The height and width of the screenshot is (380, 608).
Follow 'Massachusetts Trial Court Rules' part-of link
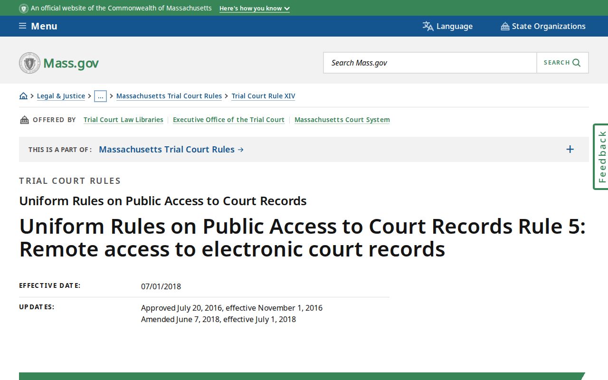pos(171,149)
